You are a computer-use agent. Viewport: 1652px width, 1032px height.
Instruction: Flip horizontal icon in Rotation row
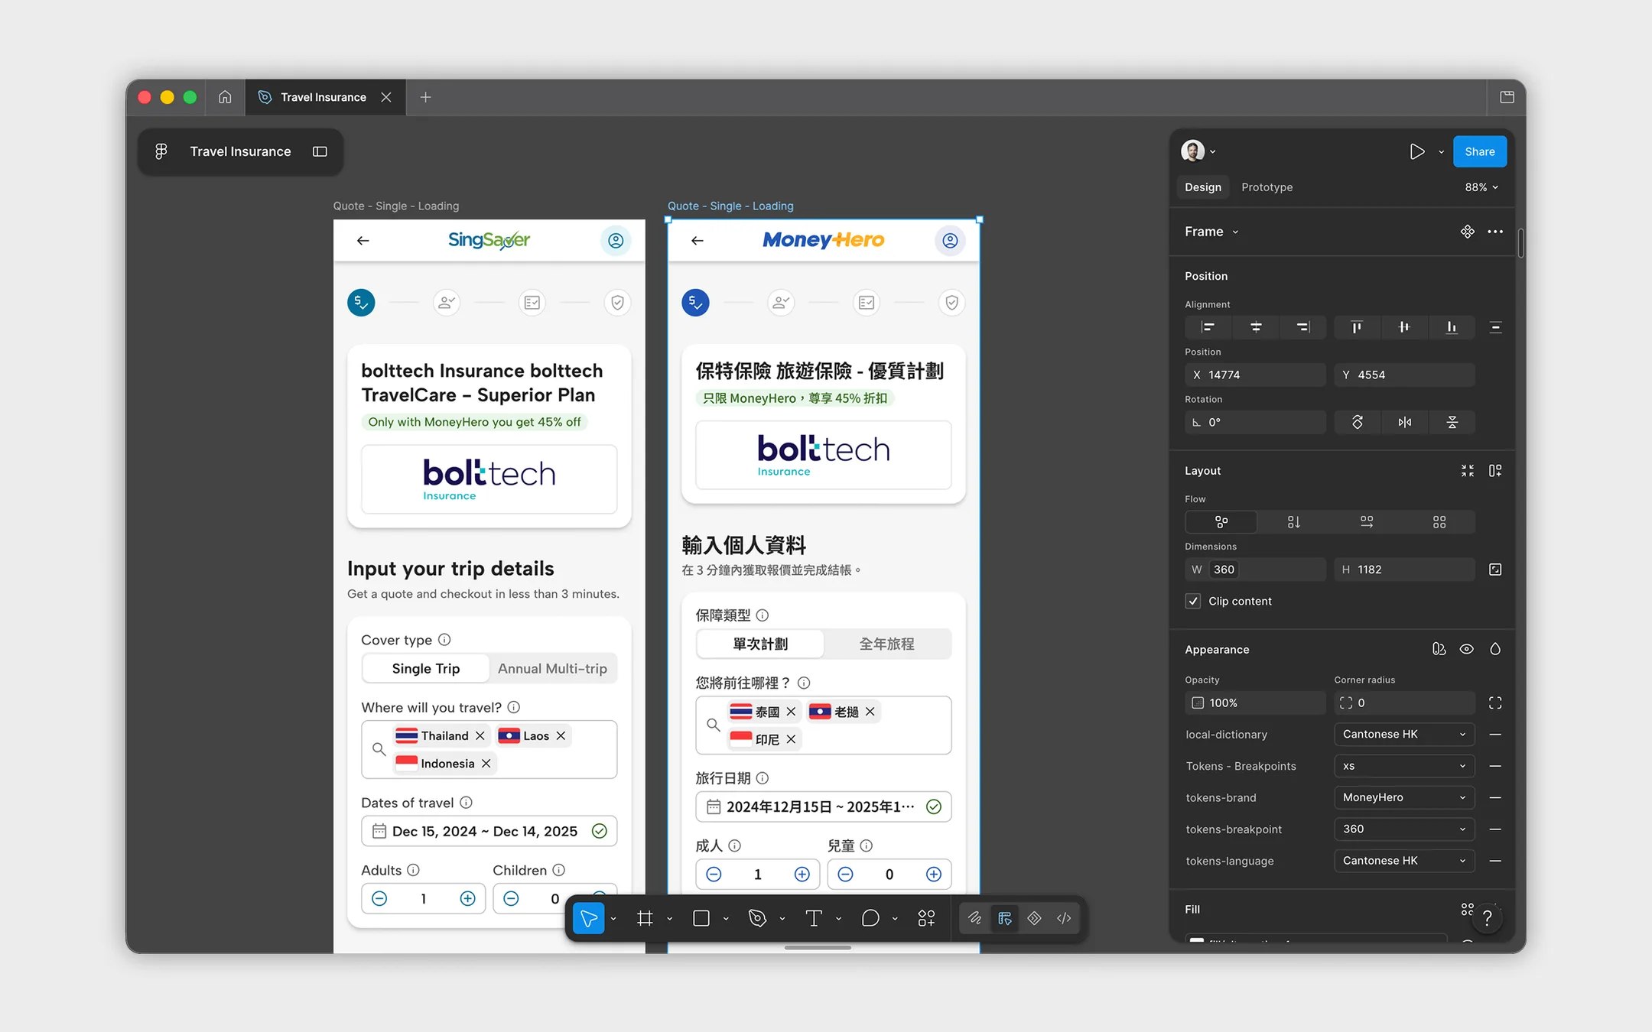tap(1404, 422)
